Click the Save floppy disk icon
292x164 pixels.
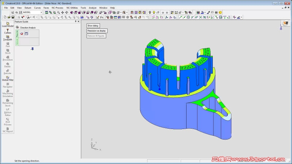(13, 17)
